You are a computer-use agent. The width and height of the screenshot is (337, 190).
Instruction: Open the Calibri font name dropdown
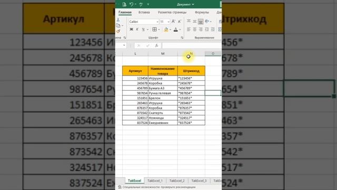[x=157, y=22]
